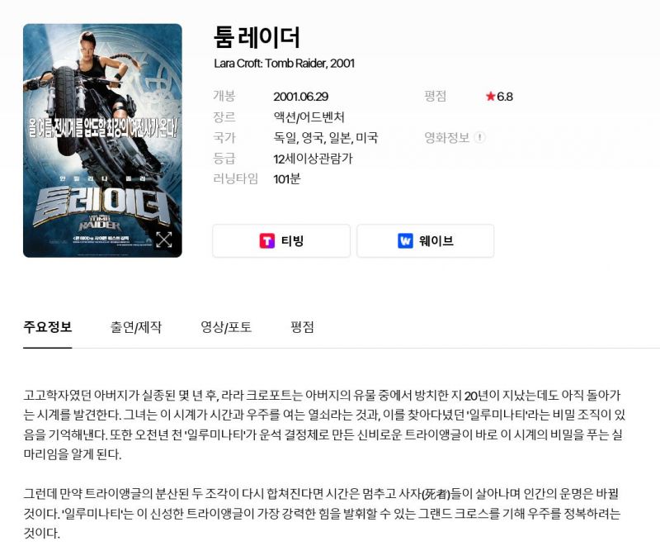Go to the 평점 tab

pos(302,327)
